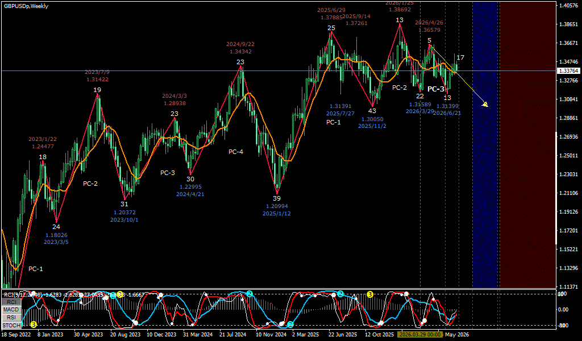The width and height of the screenshot is (582, 341).
Task: Select the 1.24477 swing high price label
Action: click(43, 146)
